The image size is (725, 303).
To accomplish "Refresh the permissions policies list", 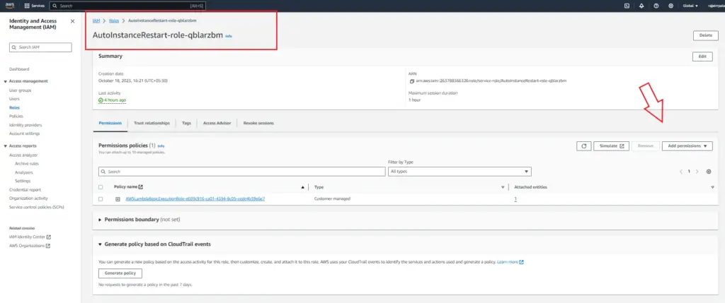I will click(583, 145).
